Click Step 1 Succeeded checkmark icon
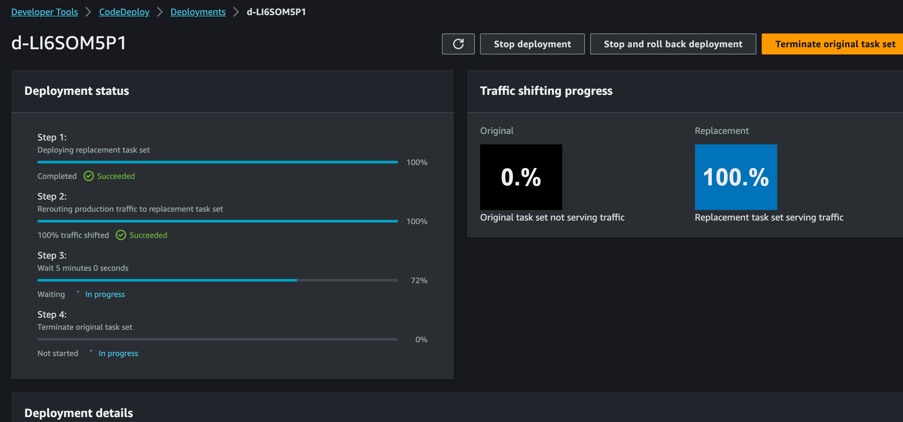 [x=88, y=176]
